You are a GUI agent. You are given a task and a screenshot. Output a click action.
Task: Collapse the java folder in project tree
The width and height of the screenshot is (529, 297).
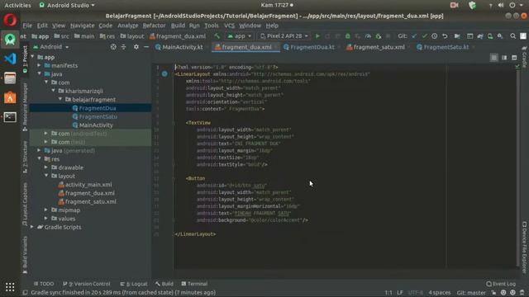39,74
